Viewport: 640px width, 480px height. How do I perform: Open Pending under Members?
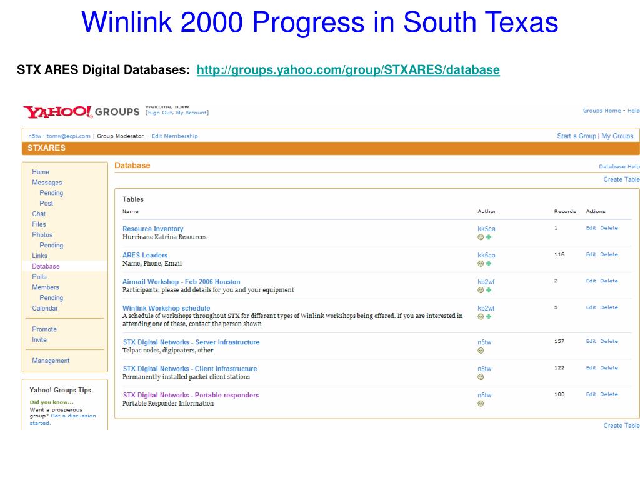tap(51, 298)
